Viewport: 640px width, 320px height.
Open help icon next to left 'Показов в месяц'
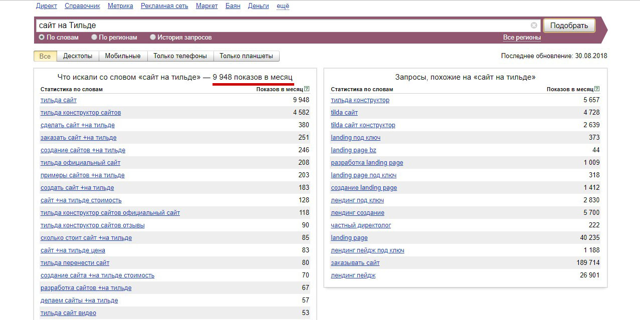click(x=307, y=89)
